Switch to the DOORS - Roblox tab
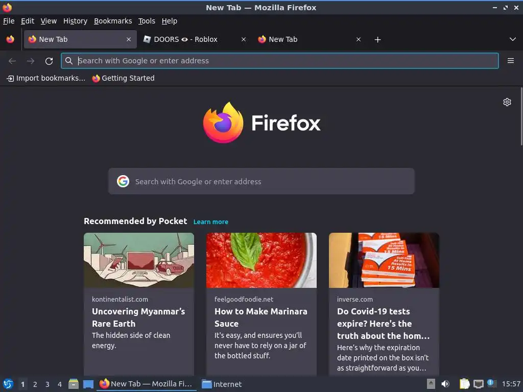The image size is (523, 392). [x=195, y=39]
